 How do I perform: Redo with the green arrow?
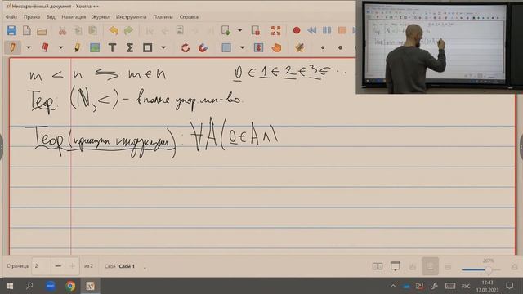pos(129,31)
